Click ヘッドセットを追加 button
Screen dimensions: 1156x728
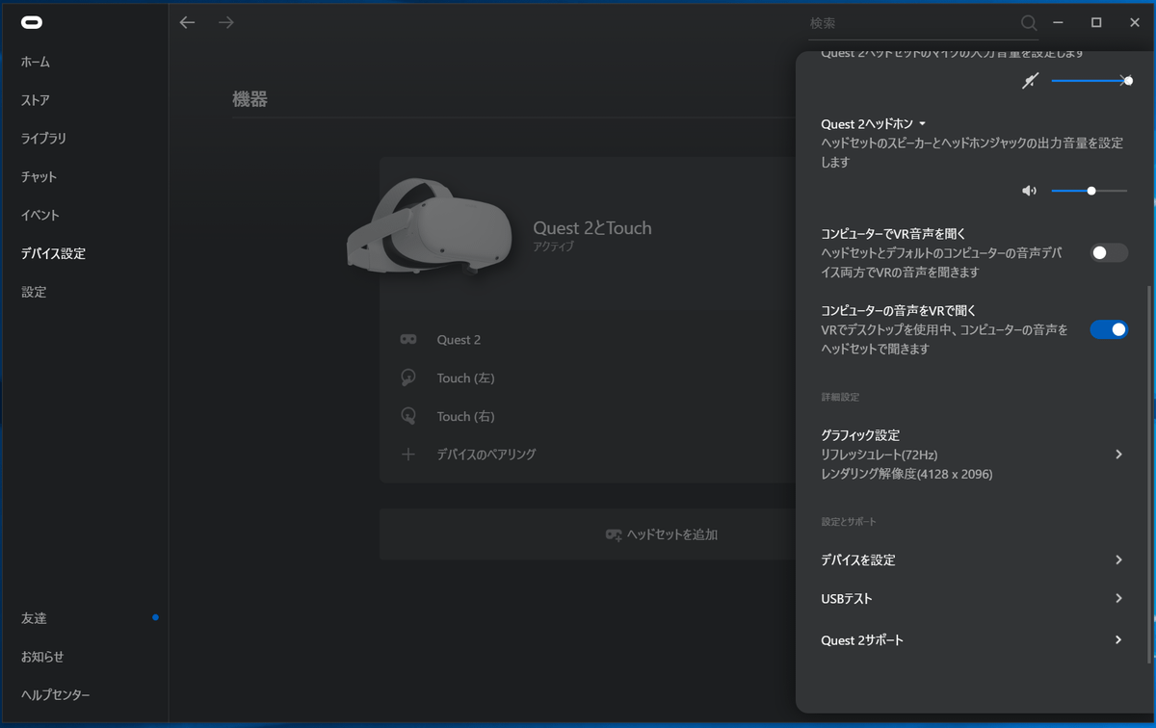[x=589, y=534]
